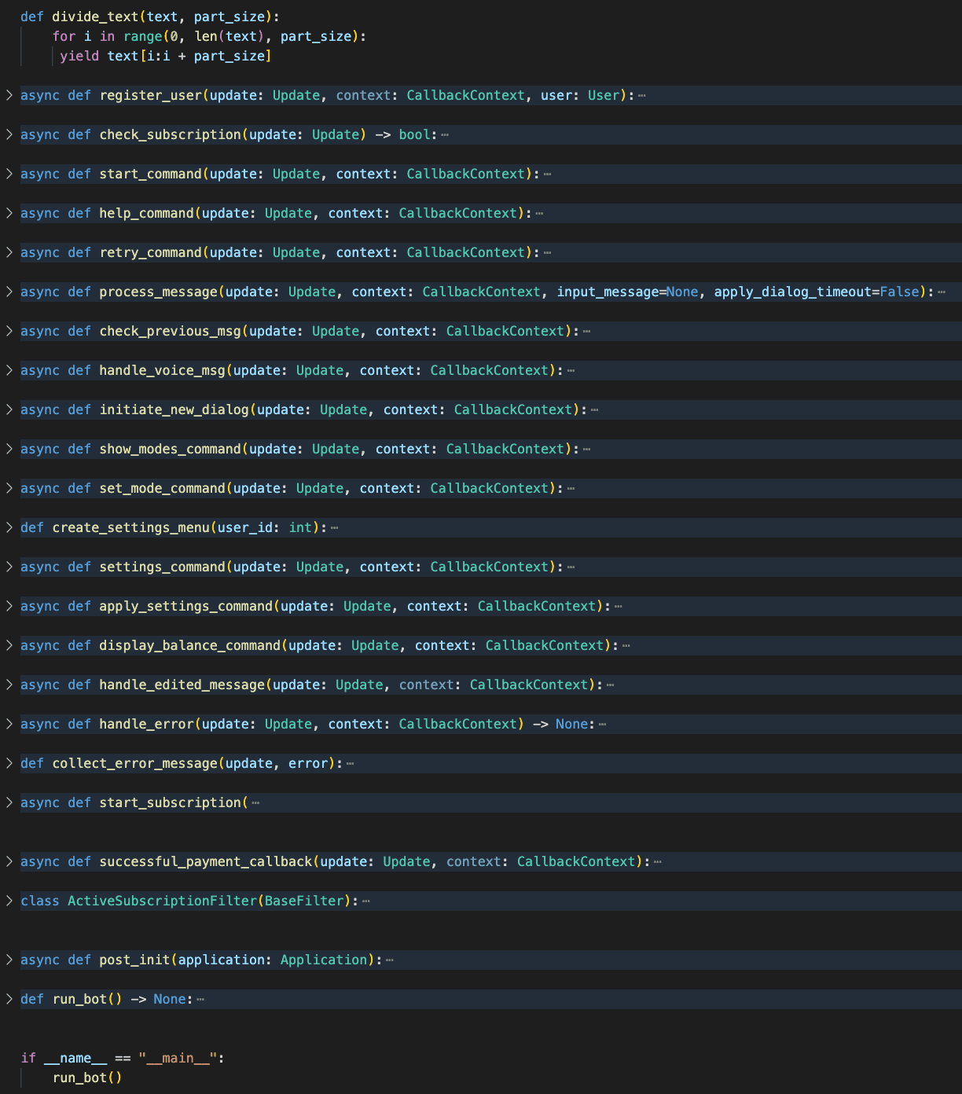Click the ellipsis after post_init signature
This screenshot has height=1094, width=962.
[x=390, y=960]
